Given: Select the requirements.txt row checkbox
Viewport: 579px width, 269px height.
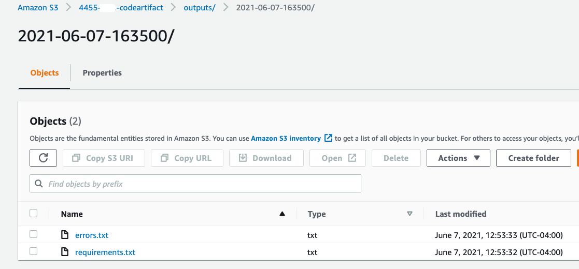Looking at the screenshot, I should 34,251.
